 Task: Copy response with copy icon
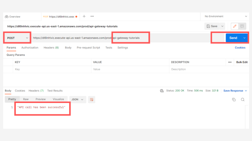[234, 99]
